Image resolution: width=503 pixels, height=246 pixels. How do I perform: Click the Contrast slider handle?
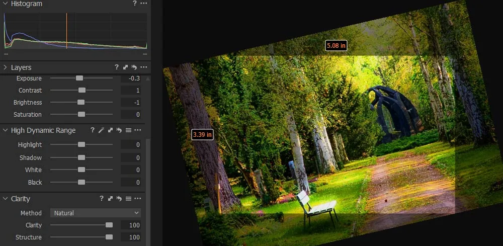click(x=82, y=90)
